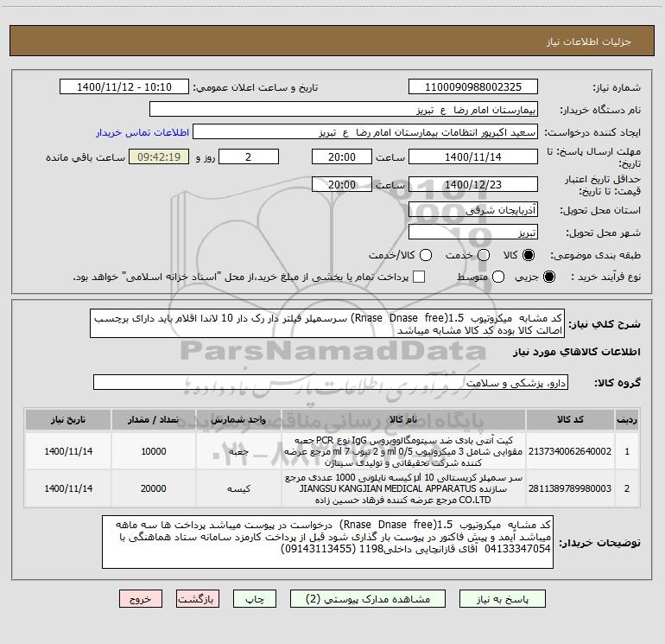Viewport: 665px width, 644px height.
Task: Click the requester field سعید اکبرپور
Action: (x=365, y=132)
